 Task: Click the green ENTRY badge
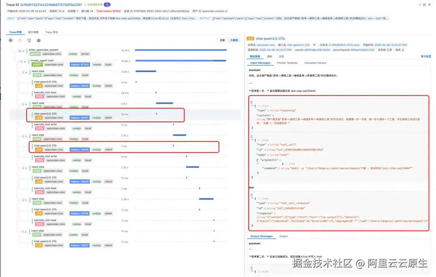[35, 54]
